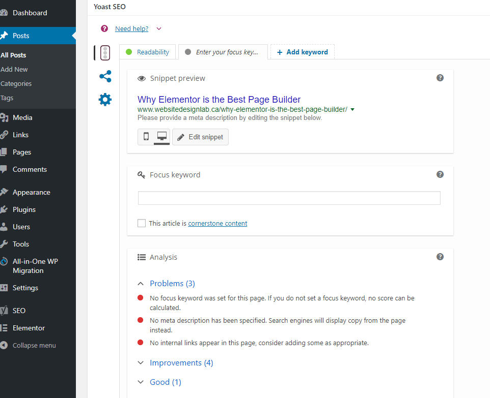Open the Readability tab
490x398 pixels.
(x=148, y=52)
